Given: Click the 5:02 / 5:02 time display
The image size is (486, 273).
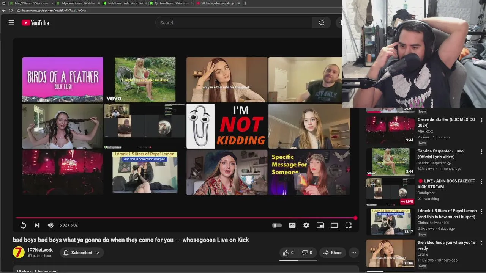Looking at the screenshot, I should point(68,225).
